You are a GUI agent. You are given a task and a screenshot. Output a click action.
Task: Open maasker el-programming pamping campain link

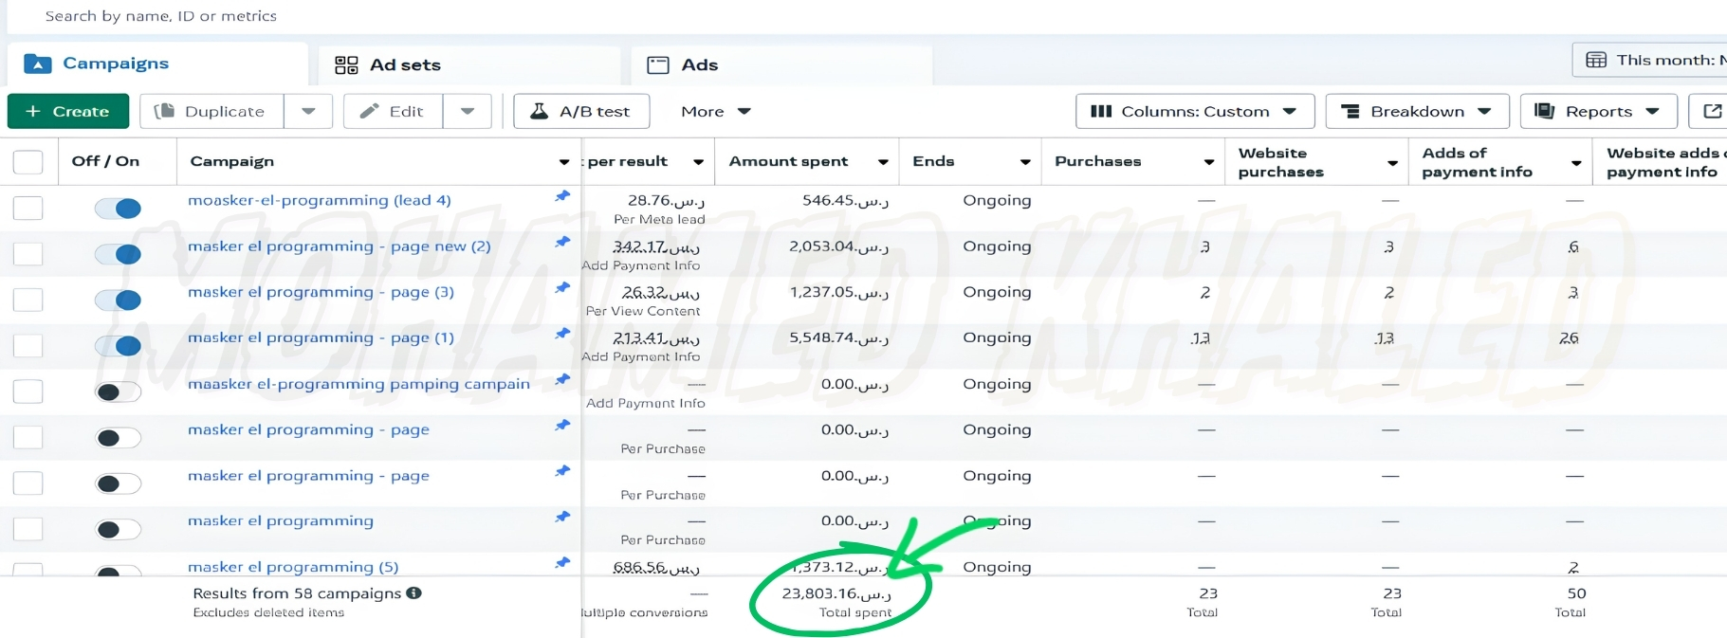point(358,383)
